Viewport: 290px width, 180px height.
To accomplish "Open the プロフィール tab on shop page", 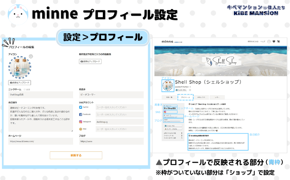I will pyautogui.click(x=185, y=97).
